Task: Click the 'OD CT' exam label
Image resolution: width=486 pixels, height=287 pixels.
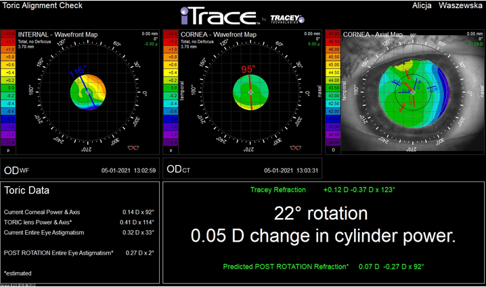Action: [x=178, y=169]
